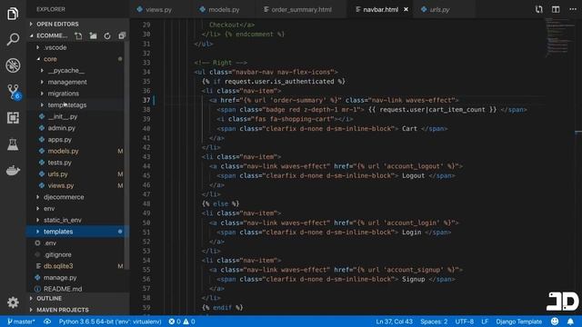Open changes compare icon in editor toolbar
Image resolution: width=582 pixels, height=327 pixels.
539,9
